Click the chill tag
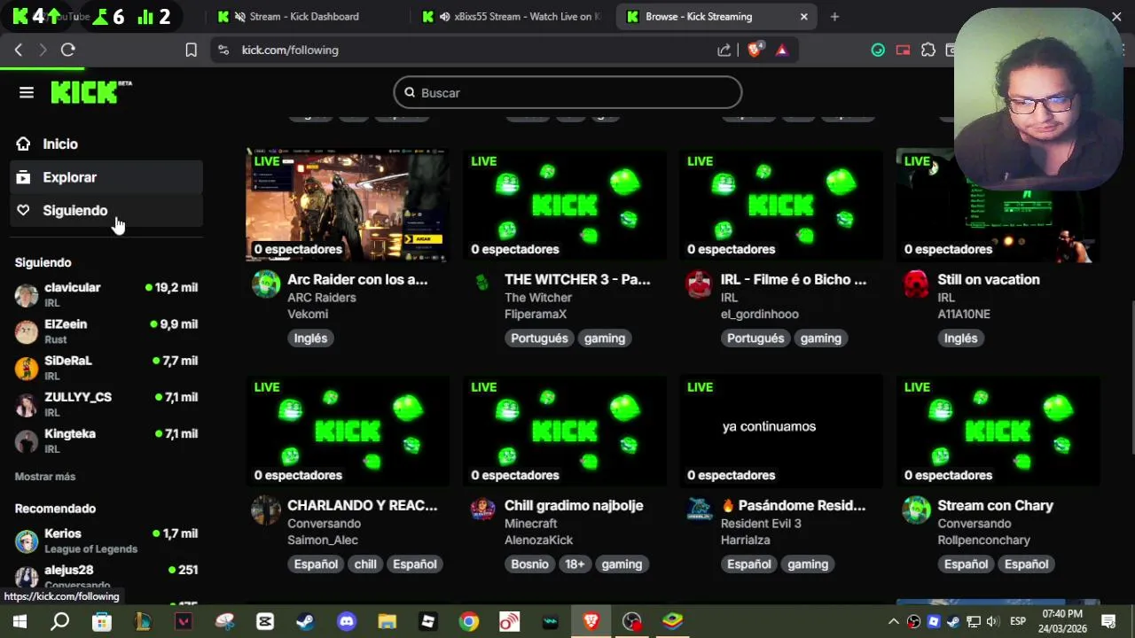Screen dimensions: 1135x638 (x=365, y=564)
